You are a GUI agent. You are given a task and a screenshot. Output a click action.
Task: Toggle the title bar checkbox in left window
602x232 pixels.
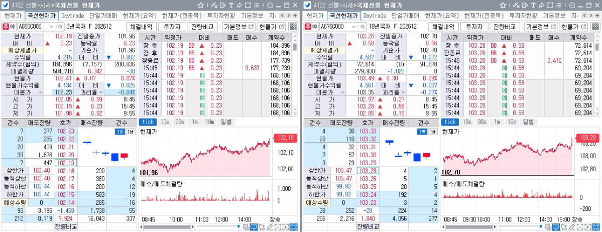pos(6,6)
